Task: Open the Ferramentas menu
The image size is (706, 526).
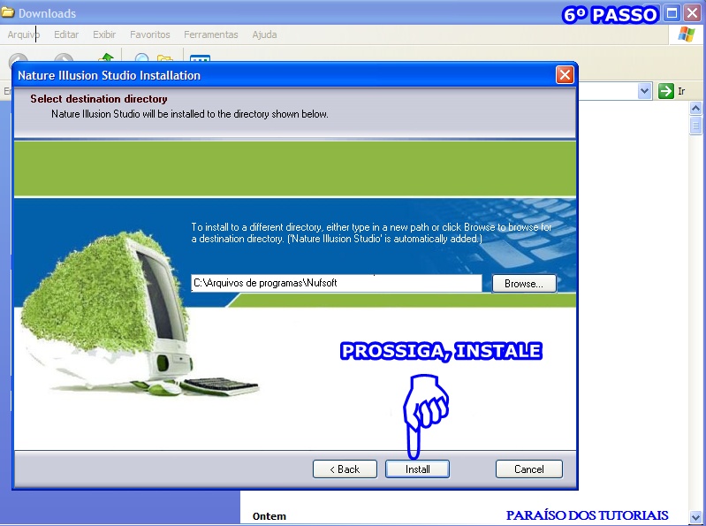Action: click(210, 34)
